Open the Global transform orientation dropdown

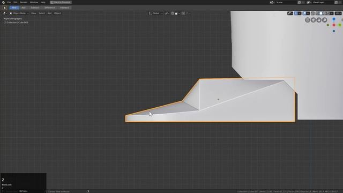tap(156, 13)
